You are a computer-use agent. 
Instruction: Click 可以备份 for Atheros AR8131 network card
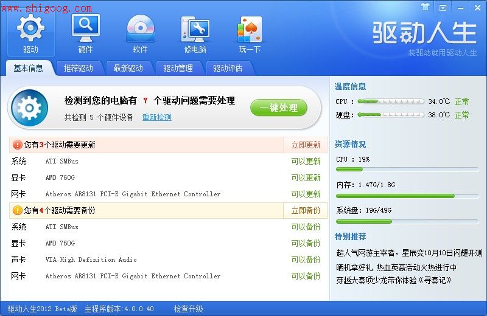[x=306, y=276]
